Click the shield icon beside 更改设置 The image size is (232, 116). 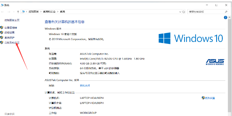click(203, 98)
